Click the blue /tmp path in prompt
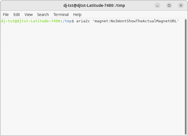188x136 pixels. [x=67, y=21]
